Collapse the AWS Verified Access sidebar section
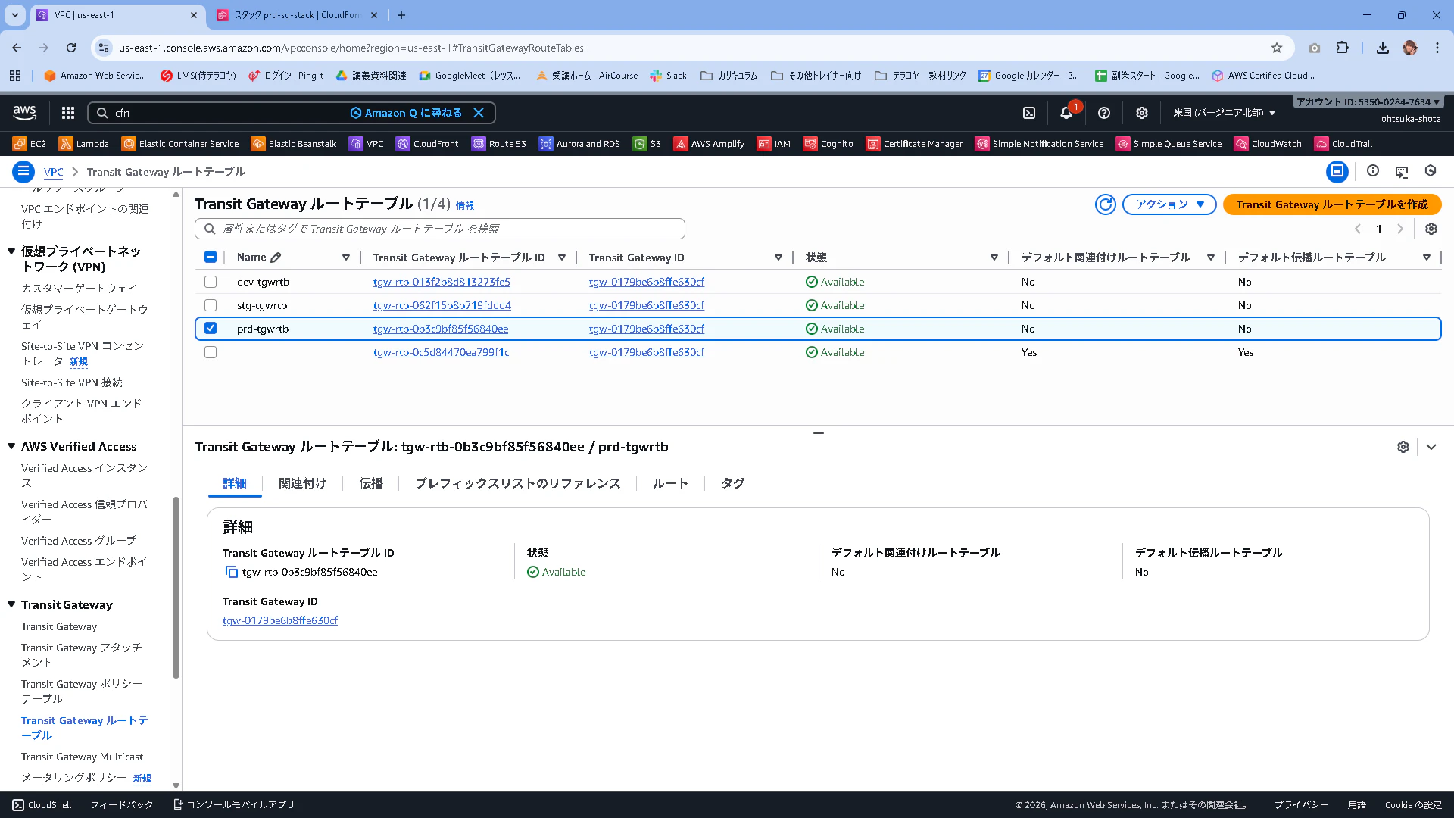The width and height of the screenshot is (1454, 818). (11, 446)
